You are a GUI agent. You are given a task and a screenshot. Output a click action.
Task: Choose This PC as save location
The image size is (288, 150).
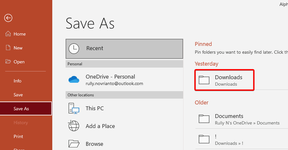[124, 108]
